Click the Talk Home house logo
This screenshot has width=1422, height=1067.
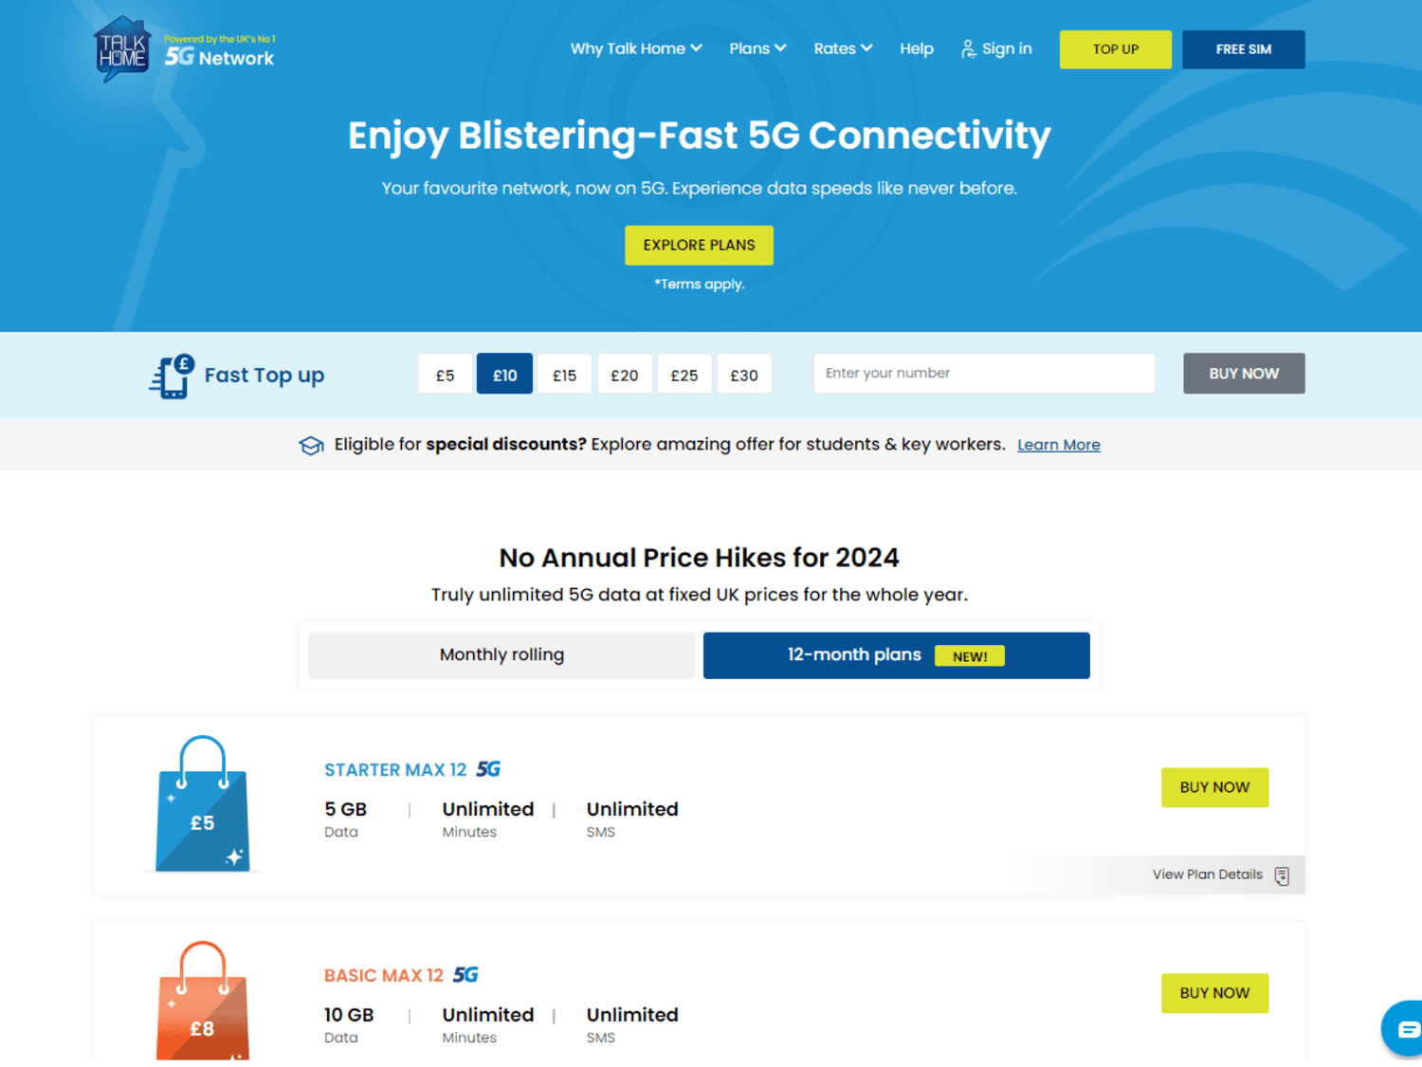coord(122,48)
